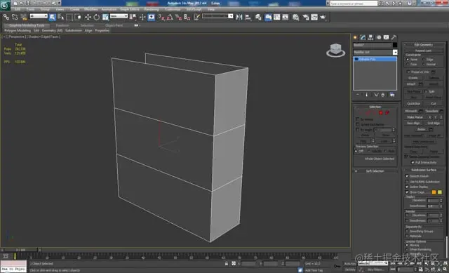Collapse the Subdivision Surface rollout

tap(424, 170)
